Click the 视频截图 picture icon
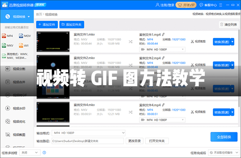 point(8,135)
